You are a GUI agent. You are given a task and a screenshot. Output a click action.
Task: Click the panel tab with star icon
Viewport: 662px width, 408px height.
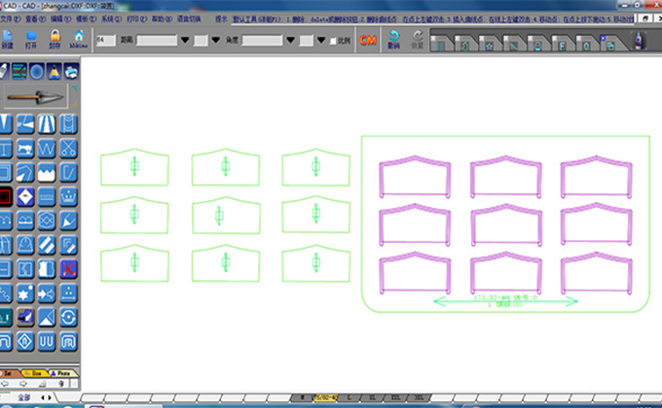(490, 44)
